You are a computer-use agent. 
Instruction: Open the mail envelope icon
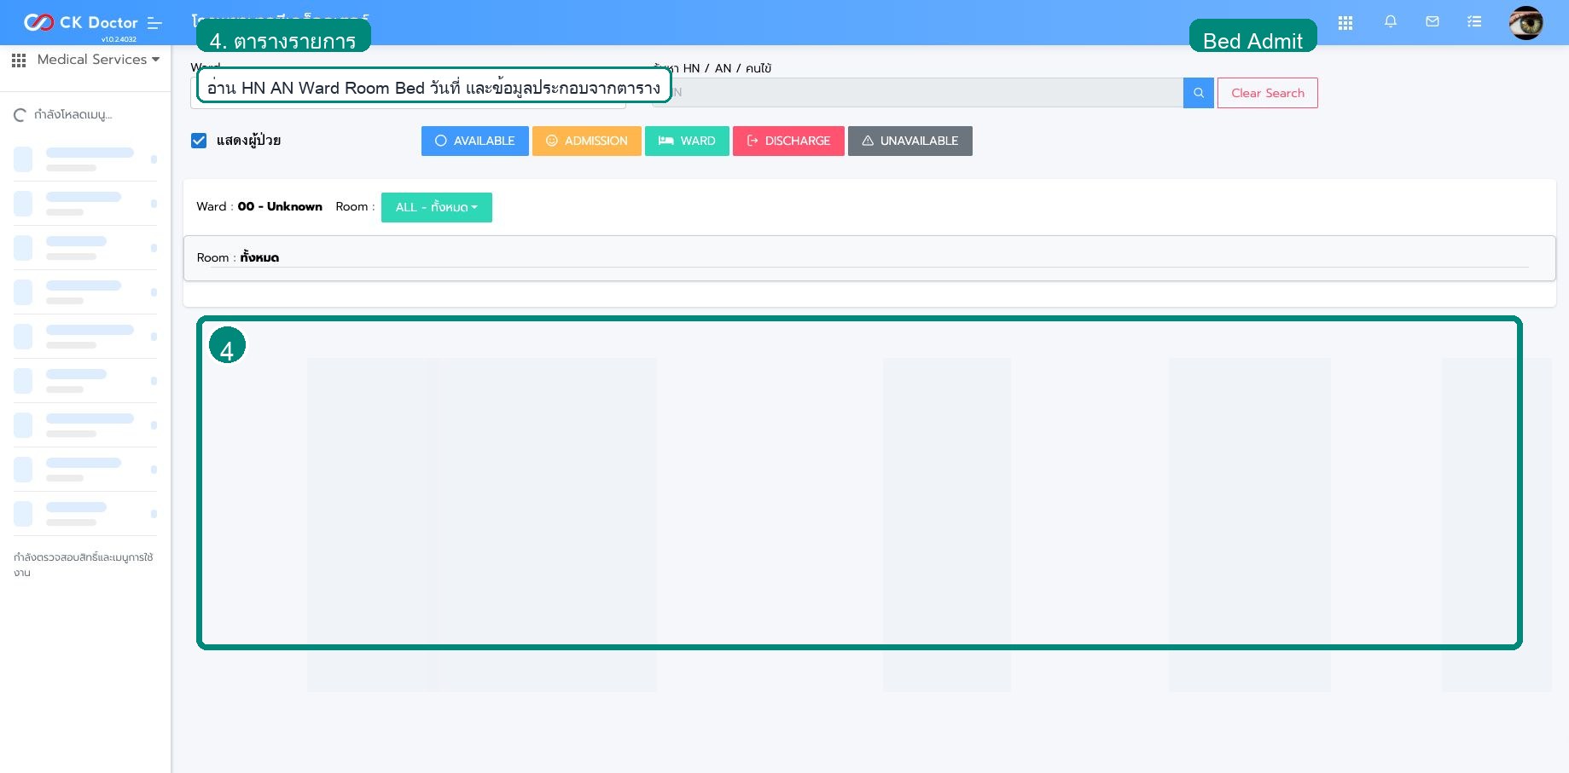[x=1432, y=22]
